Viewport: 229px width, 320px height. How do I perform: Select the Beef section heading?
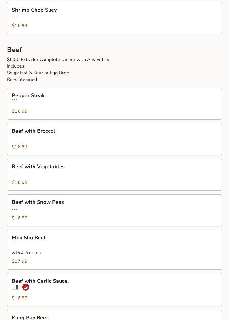click(14, 50)
